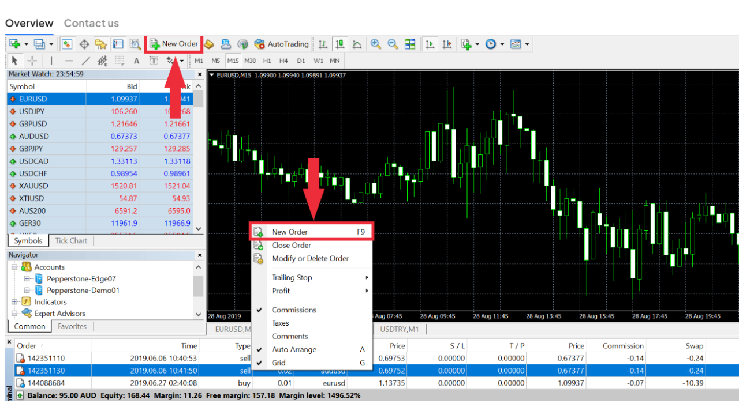The width and height of the screenshot is (739, 415).
Task: Switch to Tick Chart tab
Action: [x=71, y=240]
